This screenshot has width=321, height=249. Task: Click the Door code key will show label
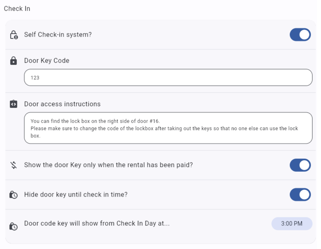pos(97,223)
